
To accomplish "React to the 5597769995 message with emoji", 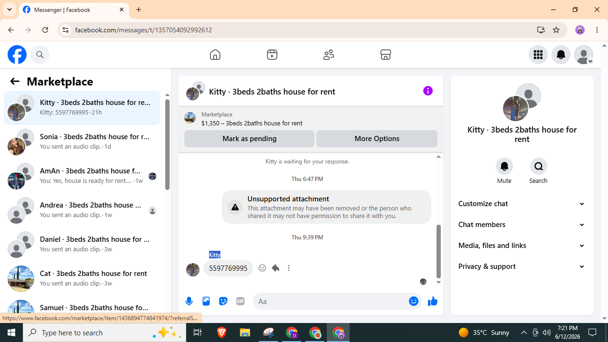I will (x=262, y=268).
